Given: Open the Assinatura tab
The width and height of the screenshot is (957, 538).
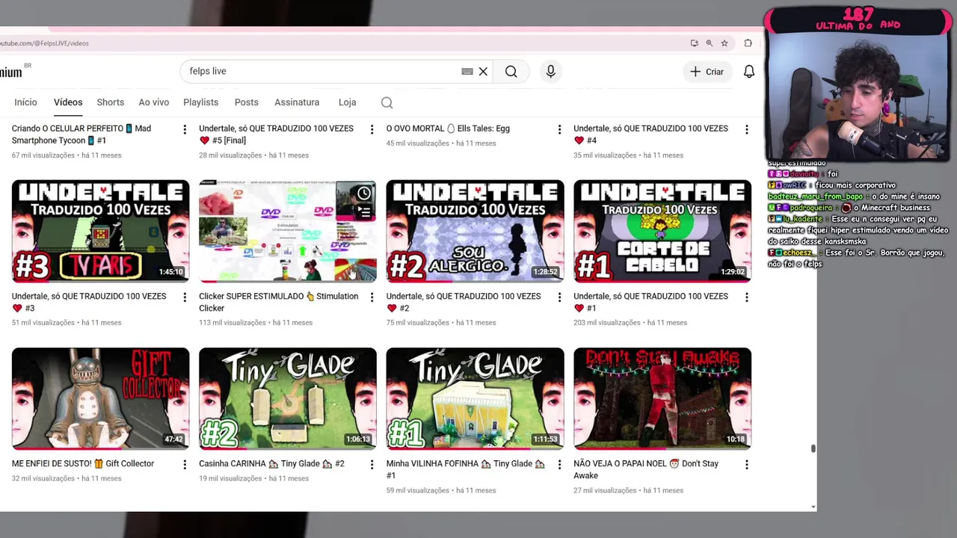Looking at the screenshot, I should [297, 102].
